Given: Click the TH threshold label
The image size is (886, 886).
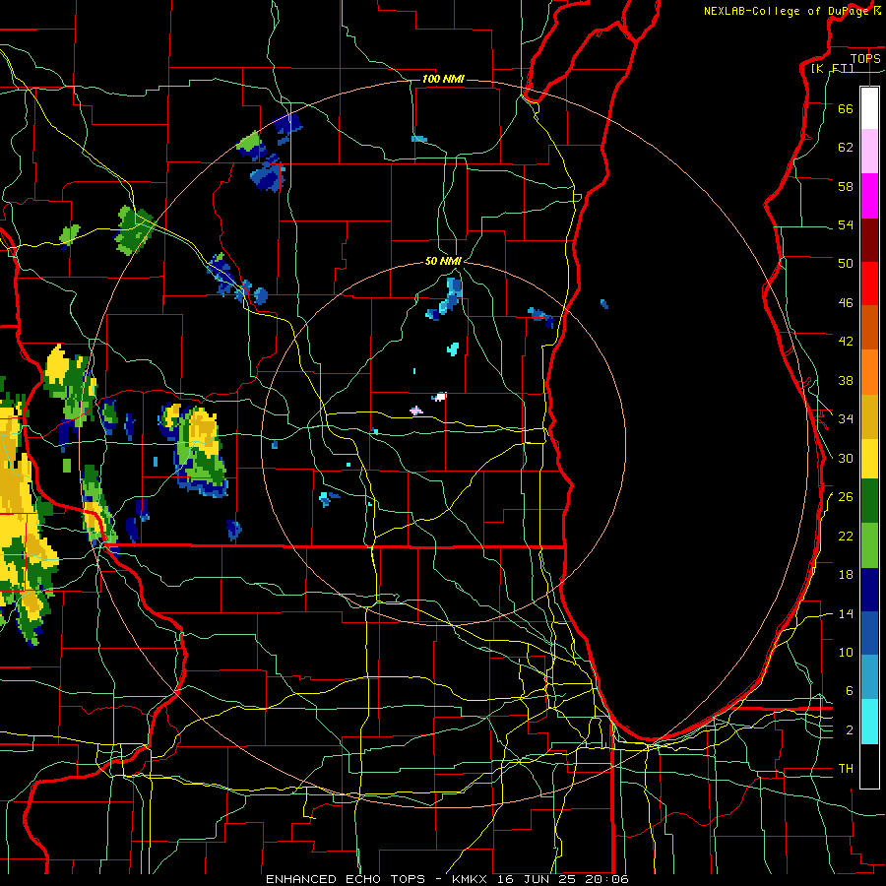Looking at the screenshot, I should 846,769.
